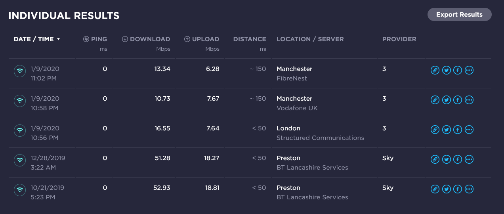Open the London Structured Communications entry

click(x=320, y=133)
